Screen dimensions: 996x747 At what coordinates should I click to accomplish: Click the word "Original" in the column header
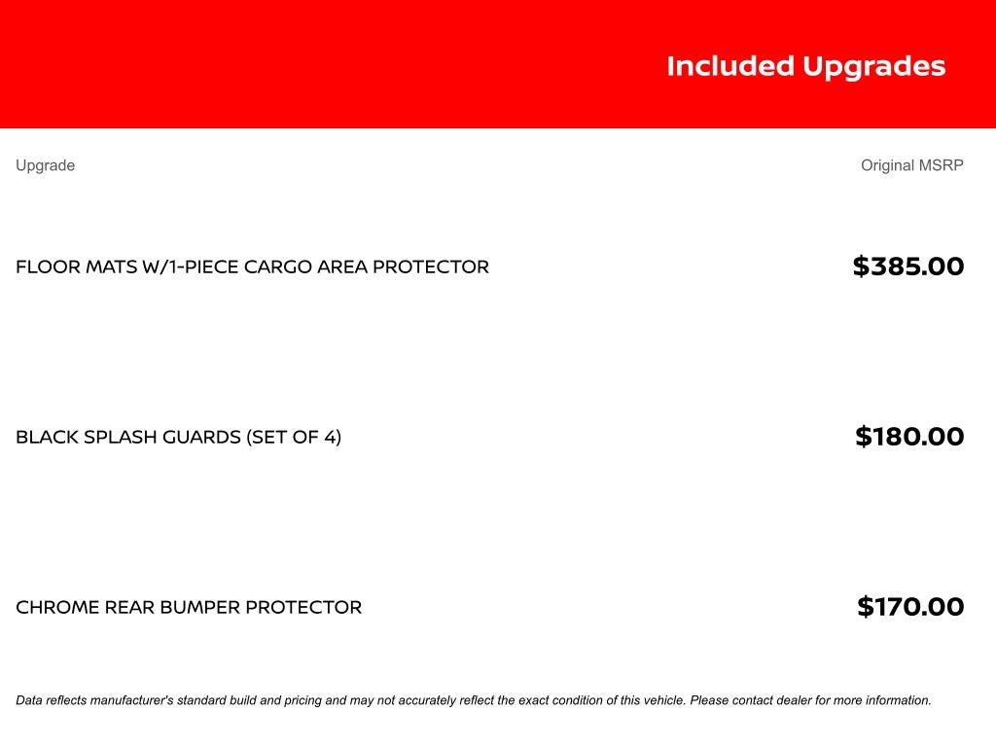pyautogui.click(x=887, y=165)
